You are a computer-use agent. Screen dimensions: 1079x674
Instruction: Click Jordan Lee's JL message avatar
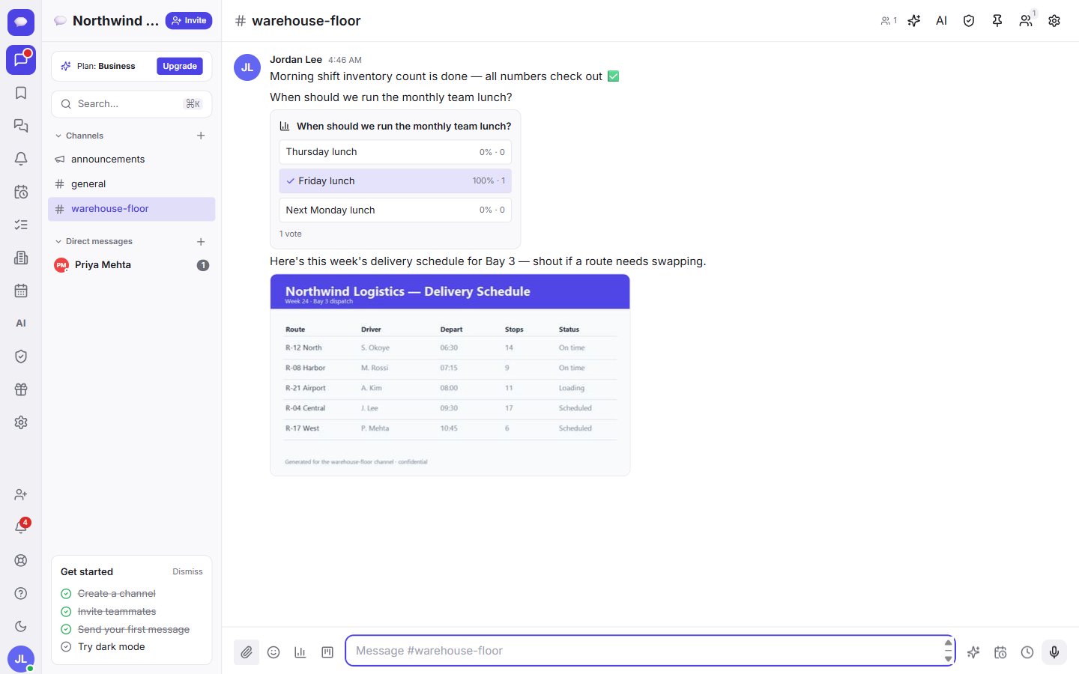[247, 67]
